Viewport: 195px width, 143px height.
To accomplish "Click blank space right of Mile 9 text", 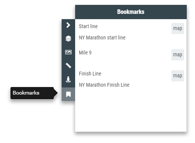I will [131, 53].
